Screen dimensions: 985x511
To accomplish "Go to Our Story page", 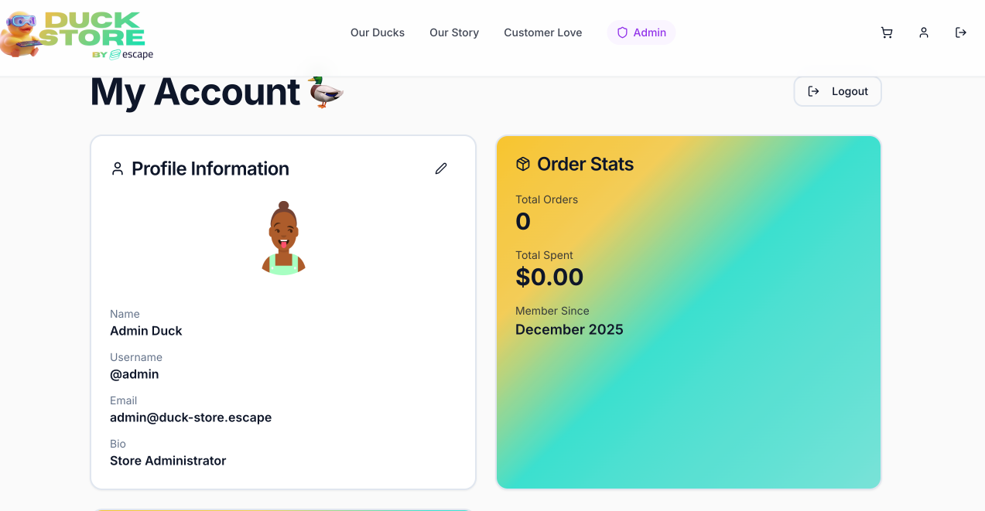I will point(454,32).
